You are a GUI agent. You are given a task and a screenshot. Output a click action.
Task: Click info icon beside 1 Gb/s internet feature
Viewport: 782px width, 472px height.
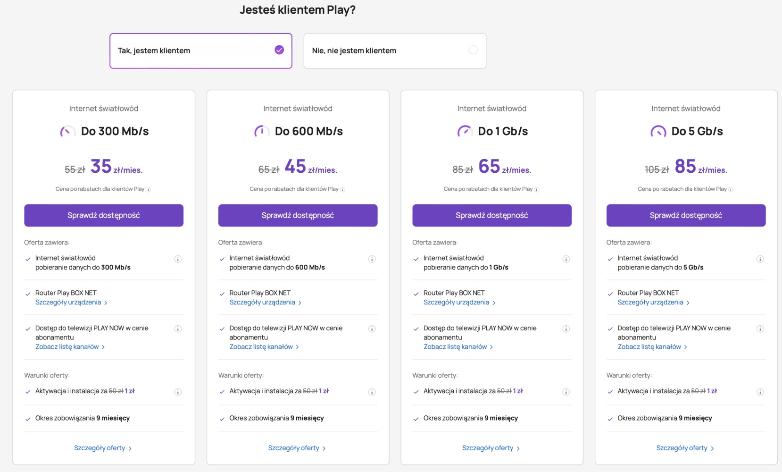566,259
